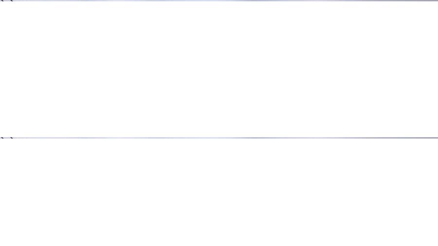The width and height of the screenshot is (438, 246).
Task: Click the middle horizontal divider line
Action: click(219, 138)
